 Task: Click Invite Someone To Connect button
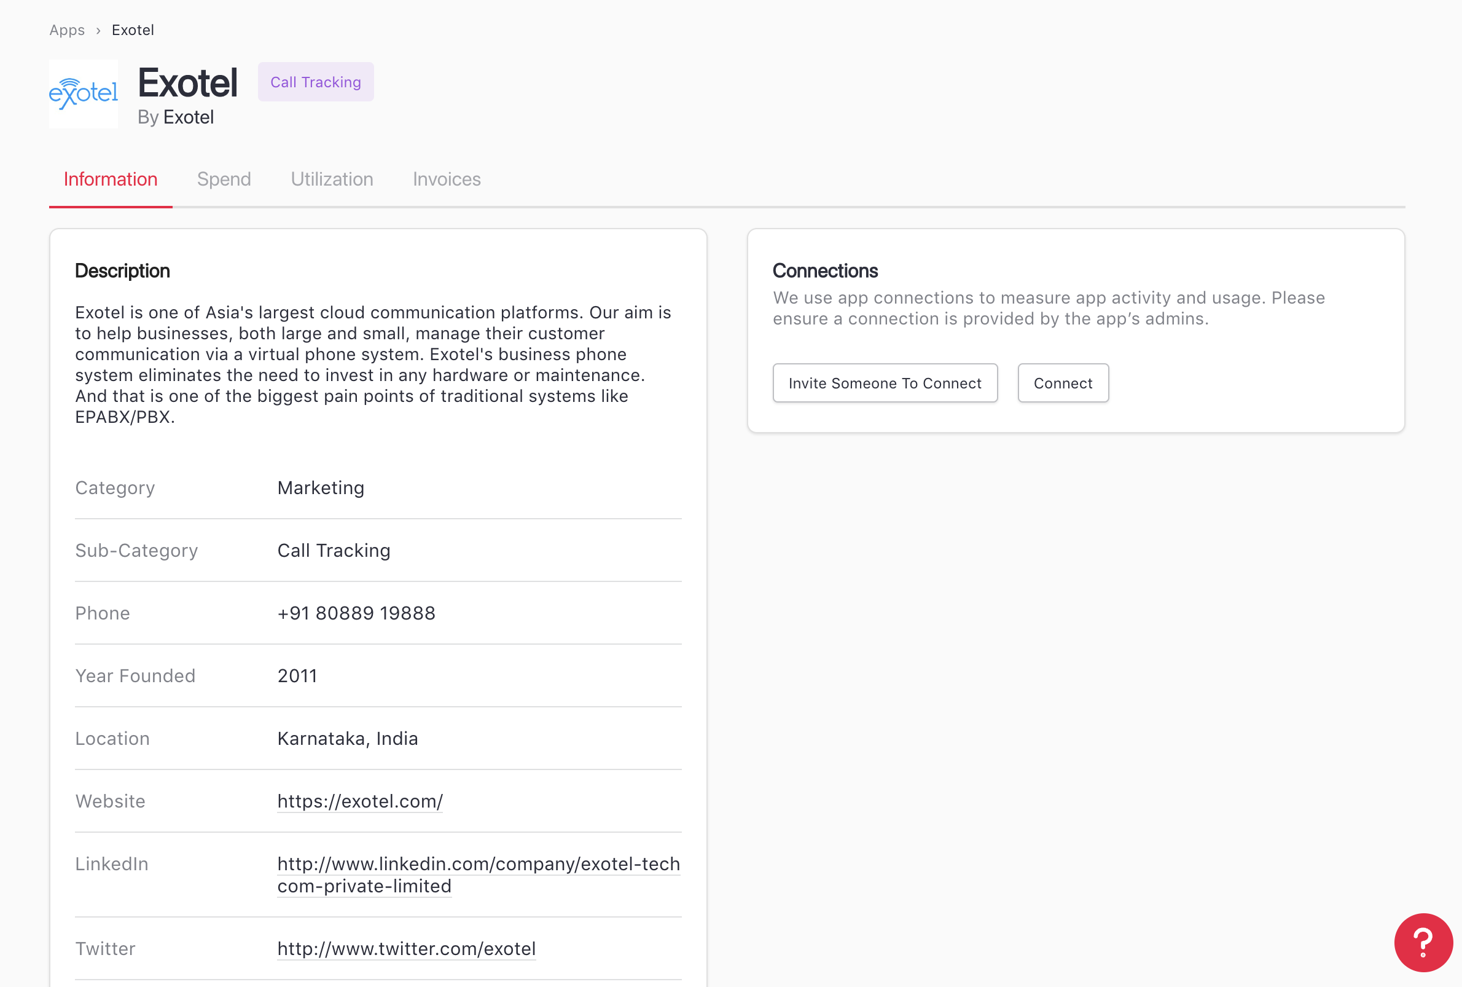(884, 383)
